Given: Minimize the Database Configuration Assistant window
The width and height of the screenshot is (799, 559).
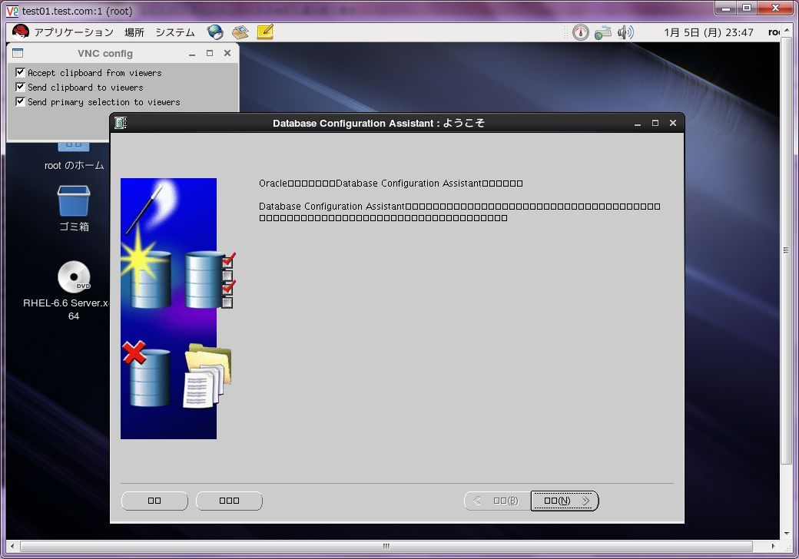Looking at the screenshot, I should (638, 123).
